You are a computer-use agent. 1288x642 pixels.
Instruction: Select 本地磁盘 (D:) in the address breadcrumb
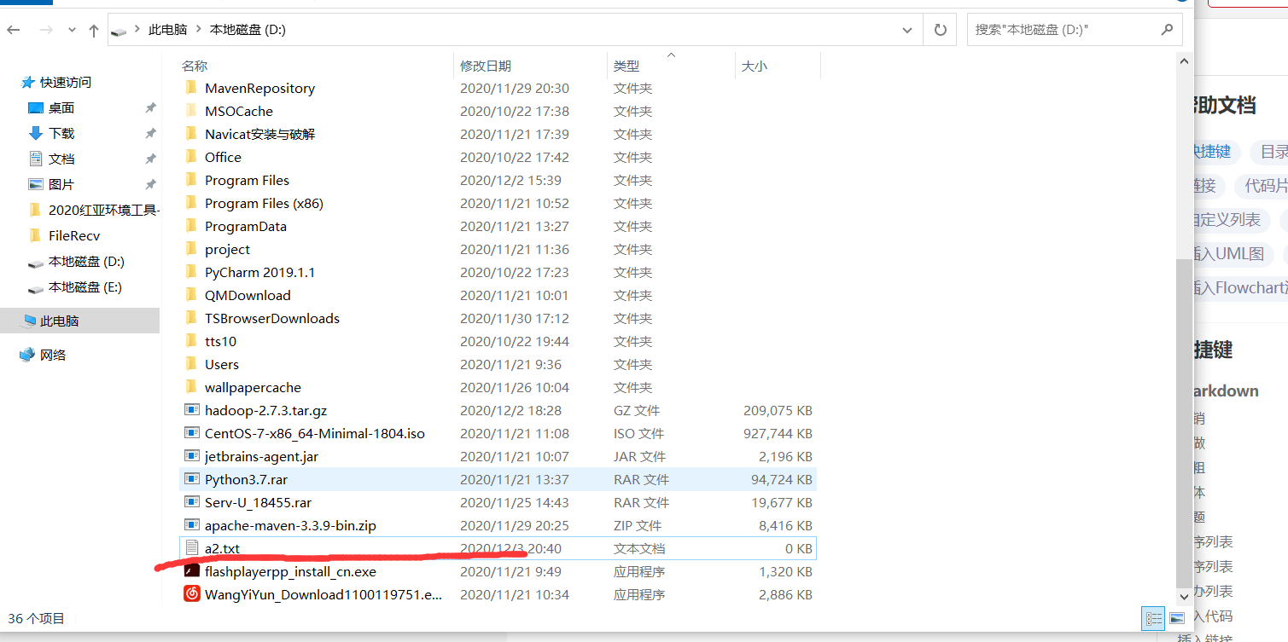(248, 30)
